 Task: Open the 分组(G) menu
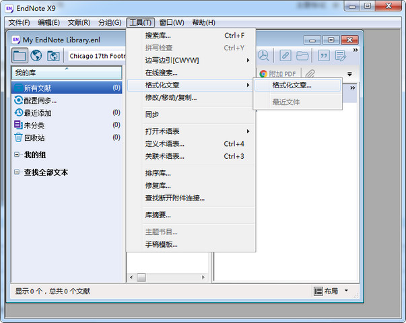point(110,22)
